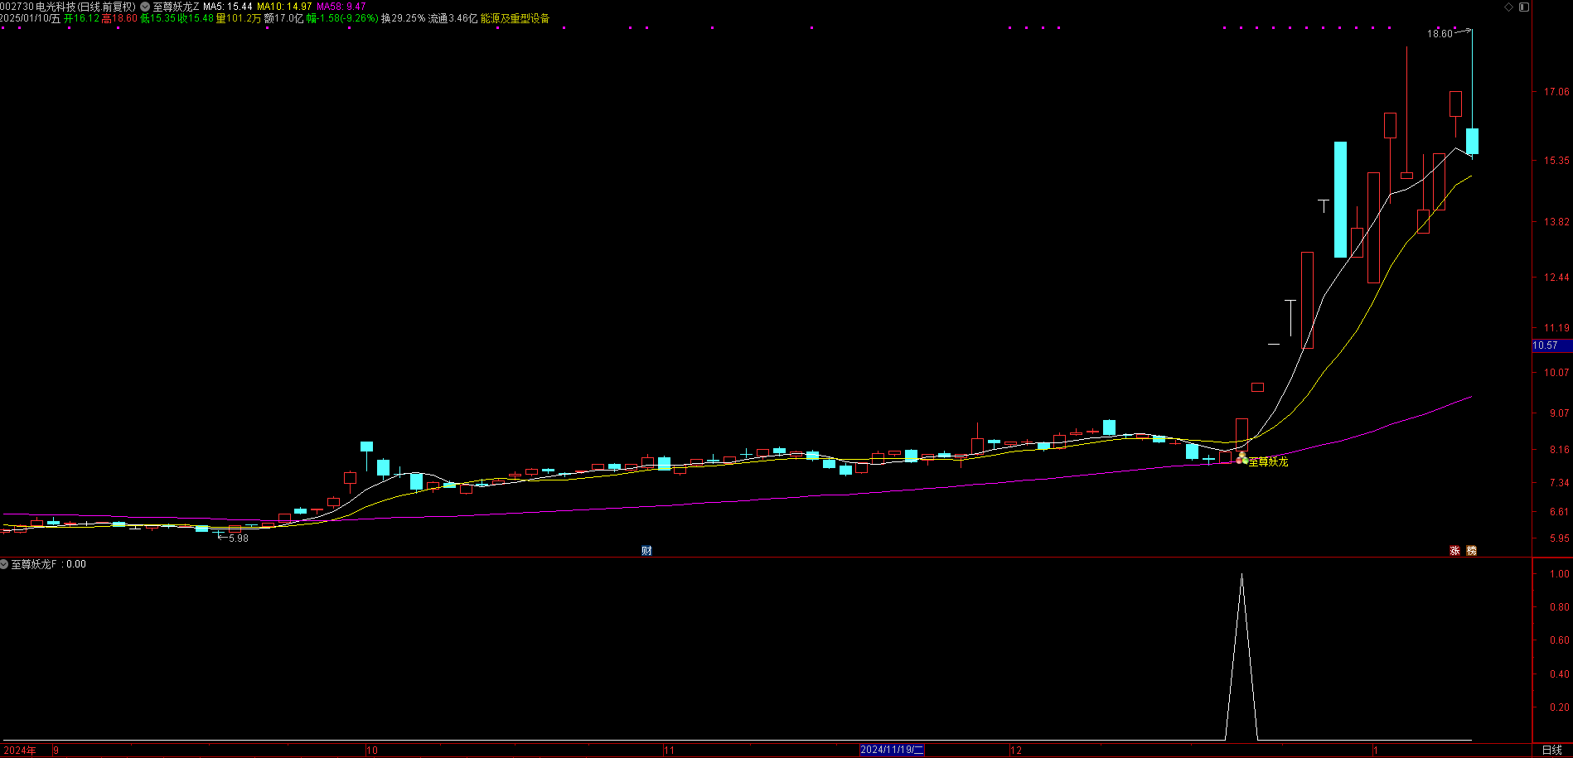Click the 9.07 price axis label
The height and width of the screenshot is (758, 1573).
coord(1560,413)
